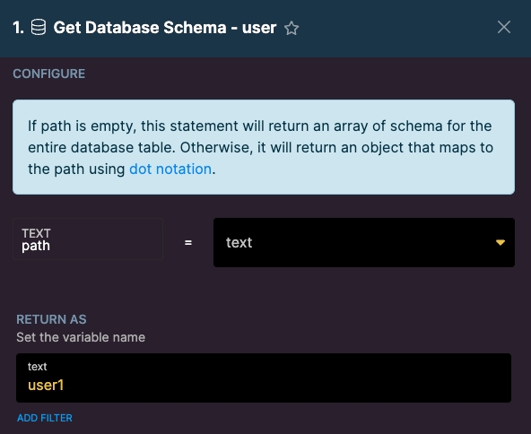Click the RETURN AS heading
Image resolution: width=531 pixels, height=434 pixels.
pyautogui.click(x=51, y=319)
